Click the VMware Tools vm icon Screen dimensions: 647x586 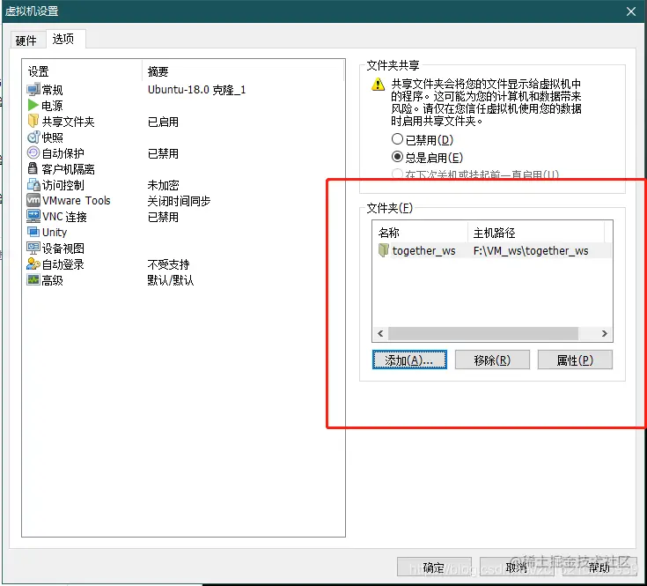(x=33, y=200)
